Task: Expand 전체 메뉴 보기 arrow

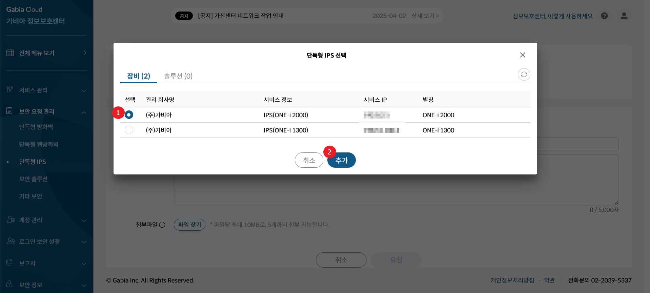Action: tap(85, 53)
